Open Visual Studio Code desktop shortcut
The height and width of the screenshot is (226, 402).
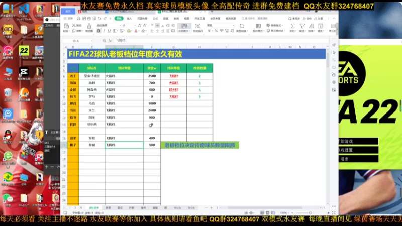pyautogui.click(x=24, y=11)
